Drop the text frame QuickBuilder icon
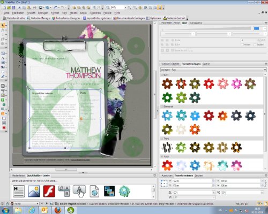This screenshot has height=214, width=268. [19, 191]
